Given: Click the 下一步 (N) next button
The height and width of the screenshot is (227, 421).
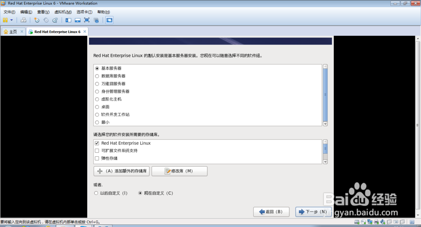Looking at the screenshot, I should (313, 212).
